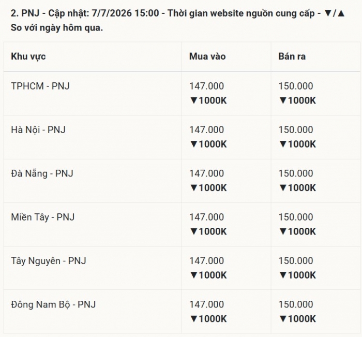Click Đông Nam Bộ buy change ▼1000K
This screenshot has height=337, width=362.
coord(208,319)
